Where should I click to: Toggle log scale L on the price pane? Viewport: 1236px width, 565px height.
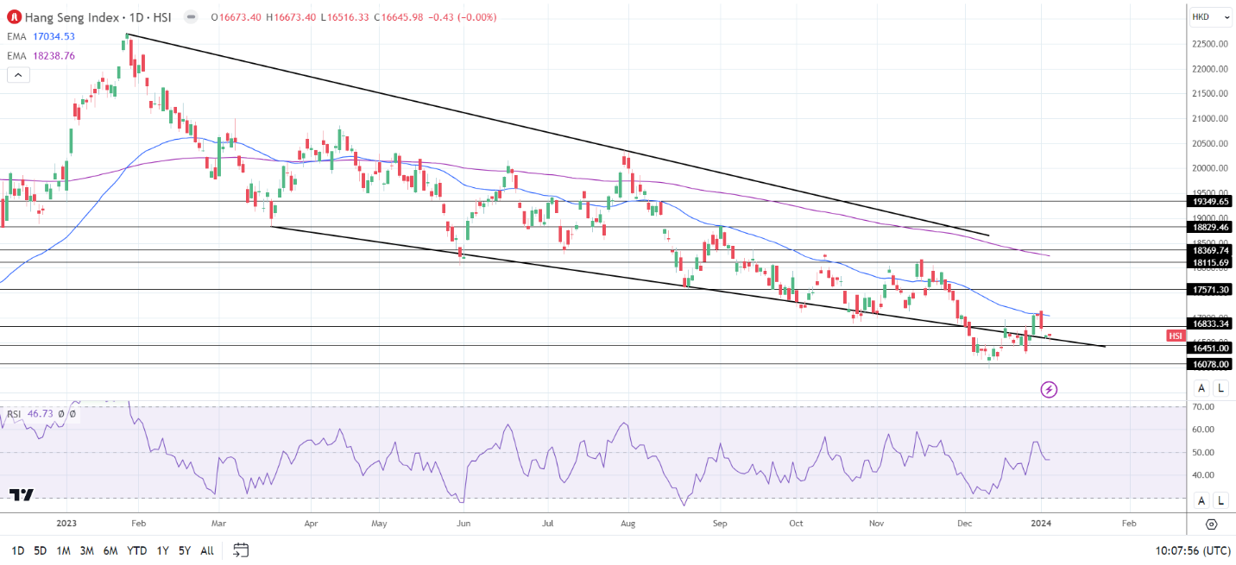pos(1220,388)
